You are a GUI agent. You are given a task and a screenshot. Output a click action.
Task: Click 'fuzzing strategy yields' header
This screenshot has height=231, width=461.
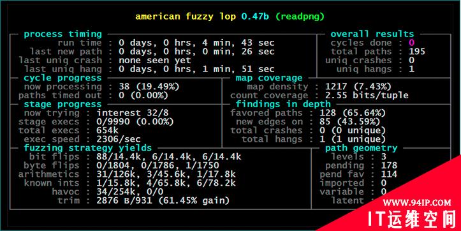87,148
